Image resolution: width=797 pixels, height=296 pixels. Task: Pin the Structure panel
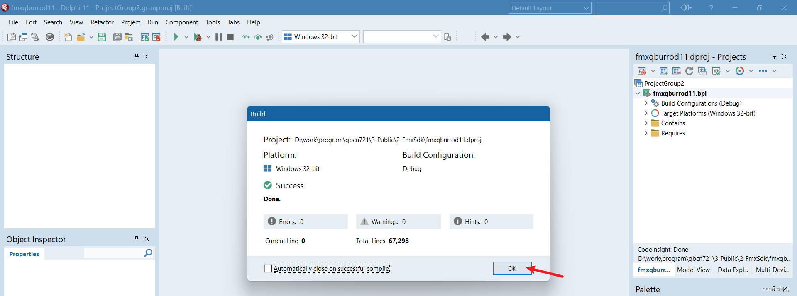(137, 56)
